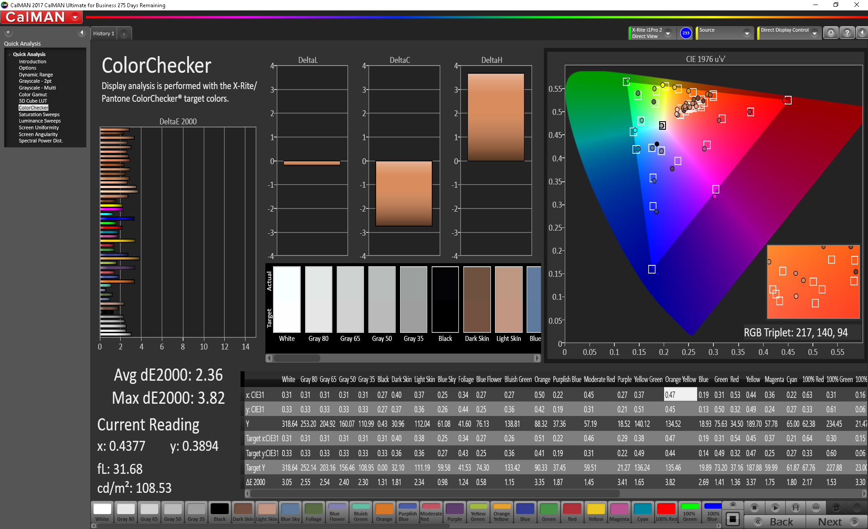Click the question mark help icon
The image size is (868, 529).
pos(847,33)
